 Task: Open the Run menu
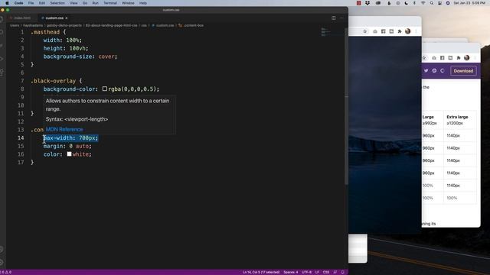click(x=95, y=3)
